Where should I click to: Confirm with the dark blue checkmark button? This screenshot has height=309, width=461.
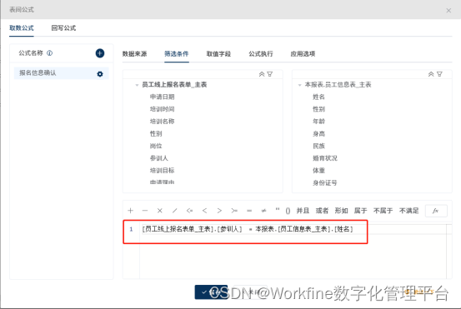(211, 292)
